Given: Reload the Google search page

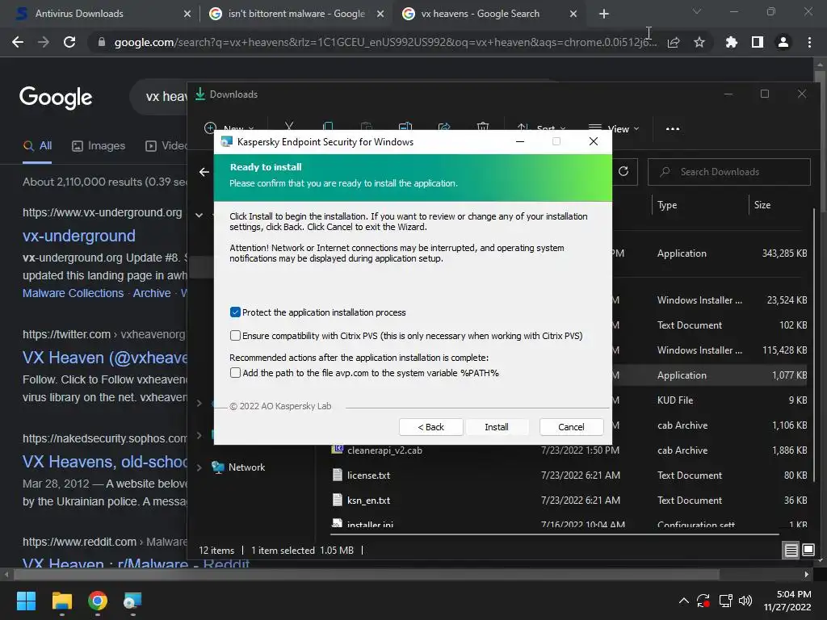Looking at the screenshot, I should [x=69, y=42].
